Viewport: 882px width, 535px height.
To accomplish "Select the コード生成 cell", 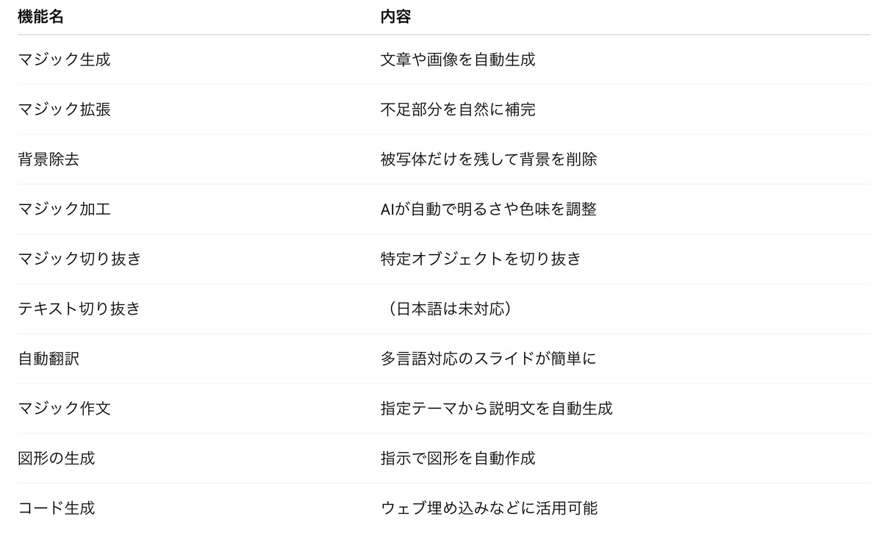I will (x=57, y=508).
